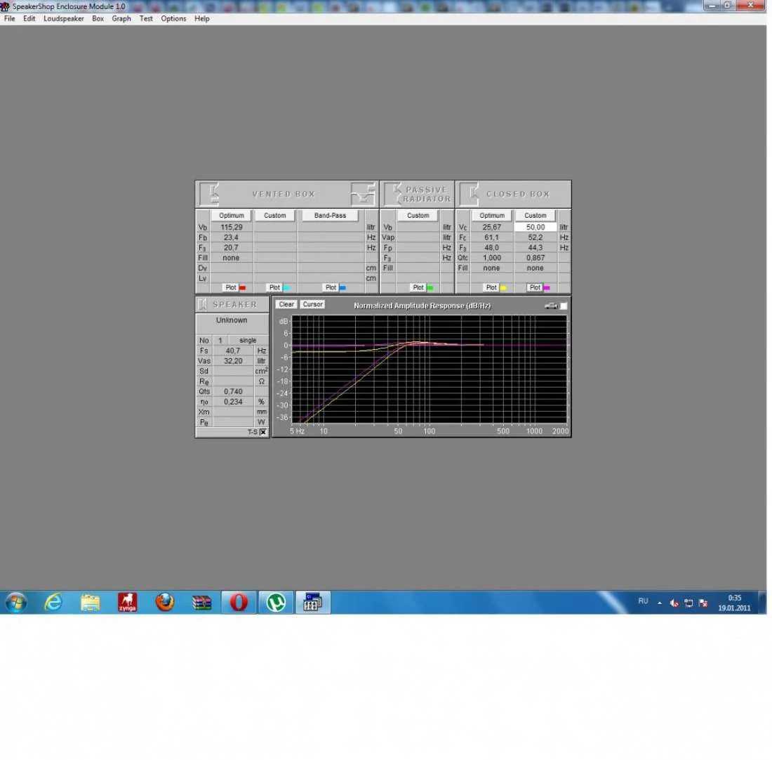Screen dimensions: 772x760
Task: Click Custom button in Vented Box
Action: pos(274,216)
